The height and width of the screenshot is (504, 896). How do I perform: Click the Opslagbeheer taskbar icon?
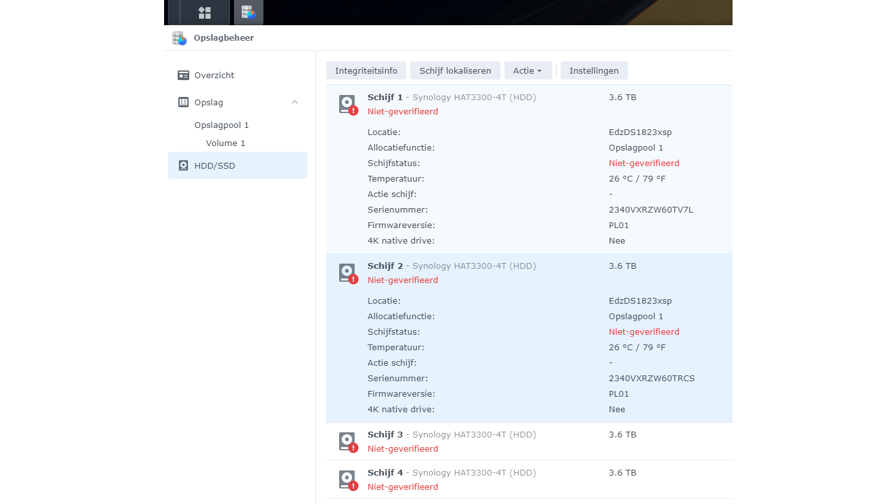pyautogui.click(x=248, y=12)
